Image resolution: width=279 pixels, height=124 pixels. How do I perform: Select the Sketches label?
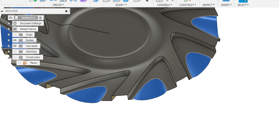pos(31,52)
